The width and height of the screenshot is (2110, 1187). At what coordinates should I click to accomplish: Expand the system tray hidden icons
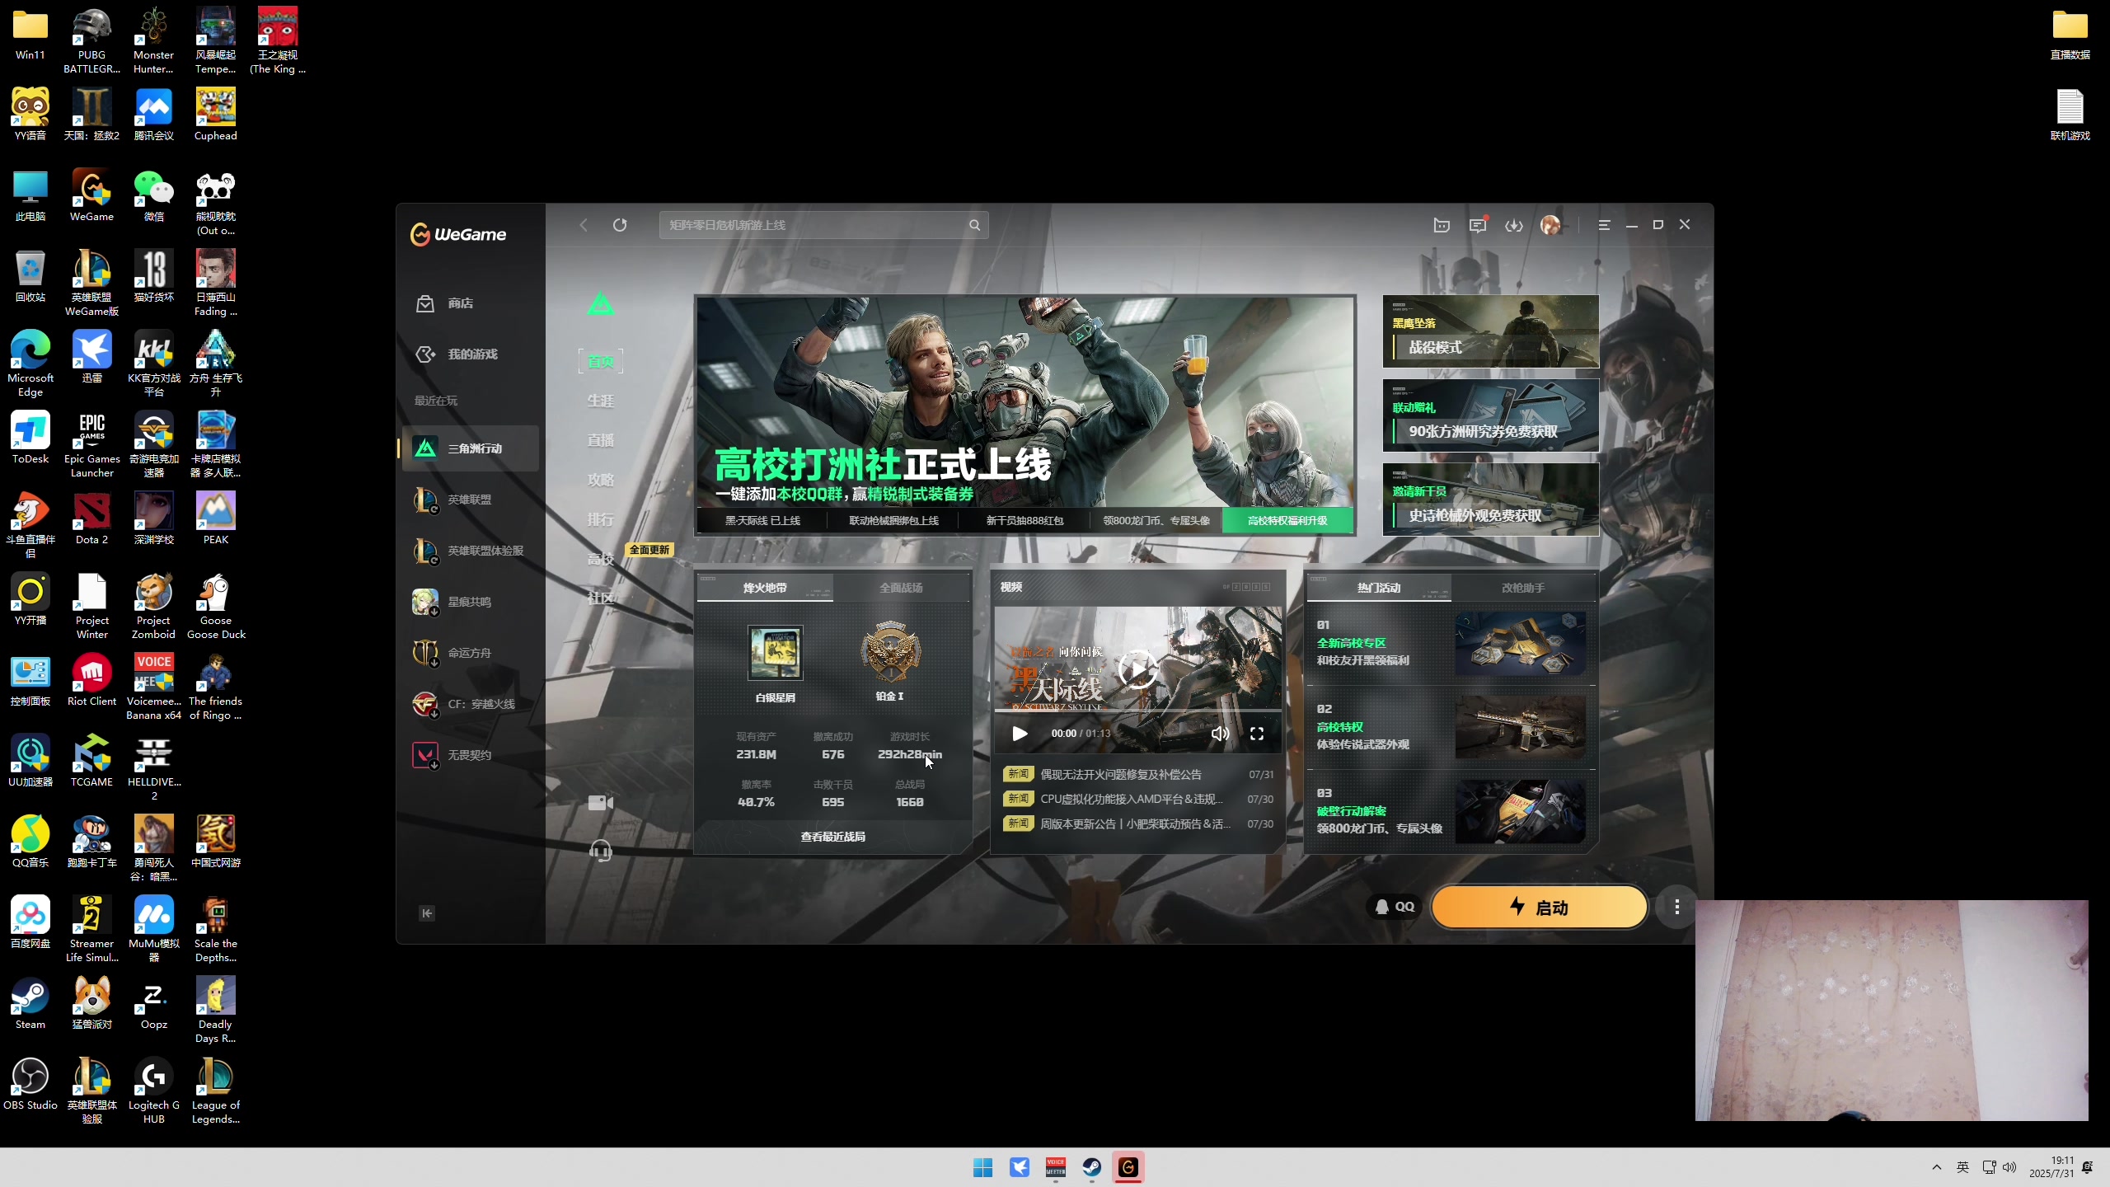1937,1167
